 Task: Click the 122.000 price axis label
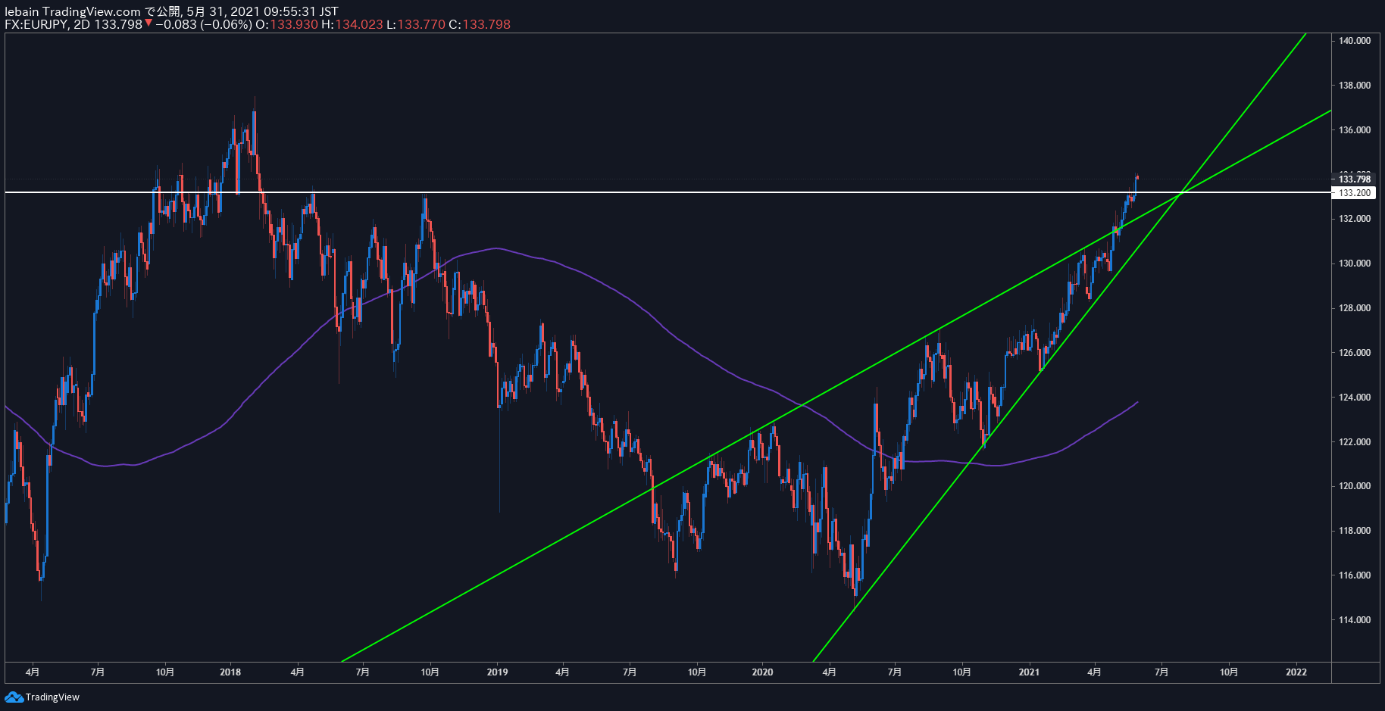point(1354,442)
